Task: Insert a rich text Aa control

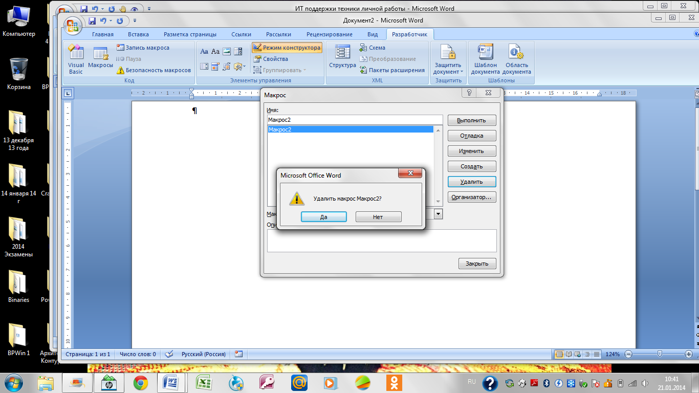Action: pos(204,51)
